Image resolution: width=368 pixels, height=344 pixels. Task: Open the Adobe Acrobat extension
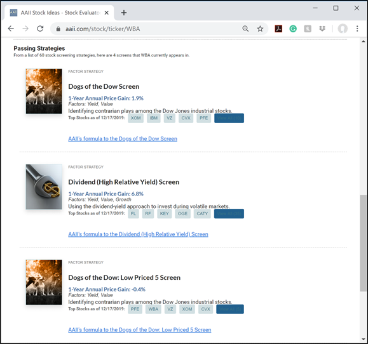[278, 29]
